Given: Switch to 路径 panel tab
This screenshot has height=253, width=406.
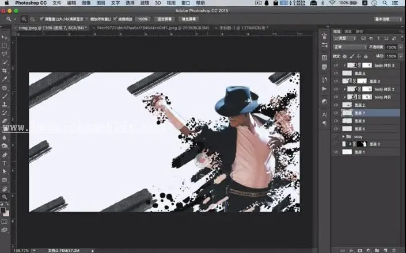Looking at the screenshot, I should point(359,32).
